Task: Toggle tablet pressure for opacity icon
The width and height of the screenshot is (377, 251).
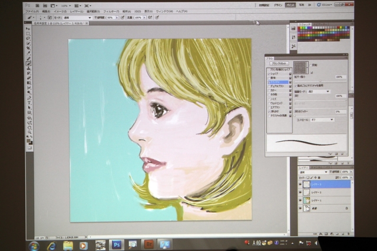Action: pyautogui.click(x=123, y=17)
